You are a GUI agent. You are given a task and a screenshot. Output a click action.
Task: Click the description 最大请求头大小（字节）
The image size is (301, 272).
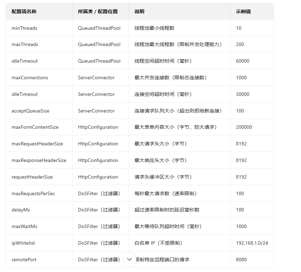click(x=161, y=144)
